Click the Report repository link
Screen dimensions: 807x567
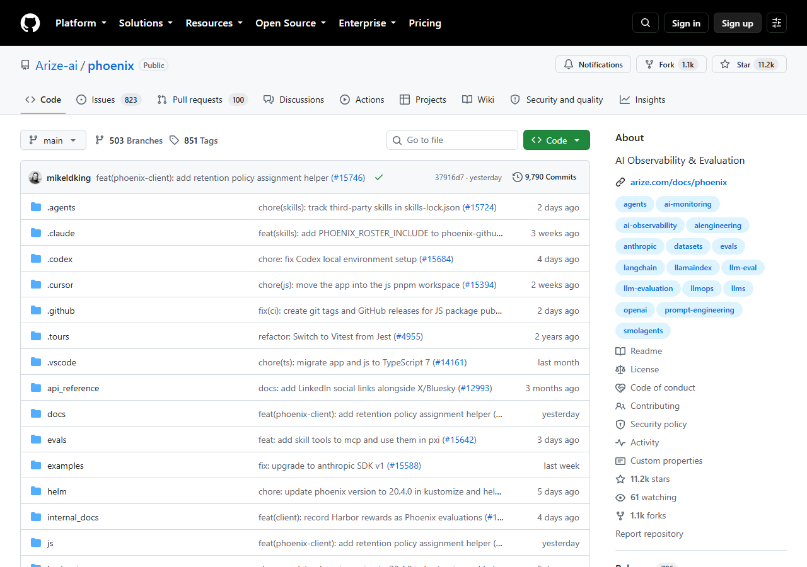(x=649, y=534)
